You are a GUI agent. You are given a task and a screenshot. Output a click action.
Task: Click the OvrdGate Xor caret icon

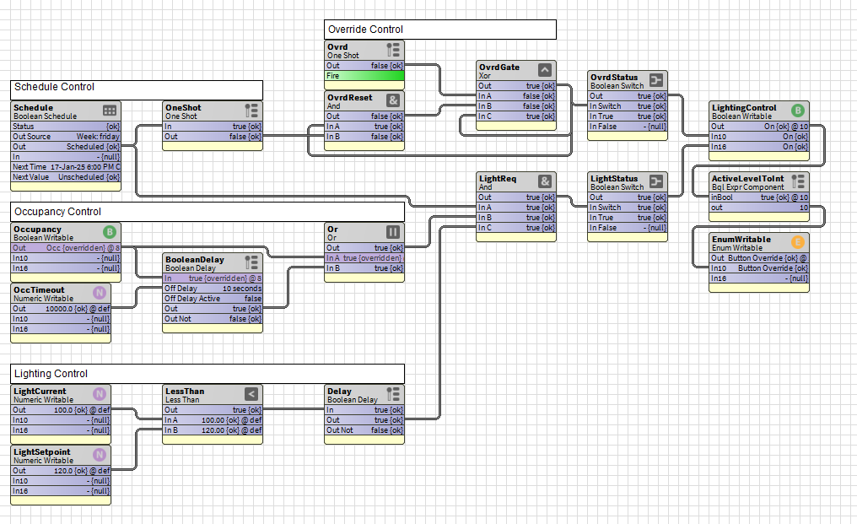coord(545,70)
